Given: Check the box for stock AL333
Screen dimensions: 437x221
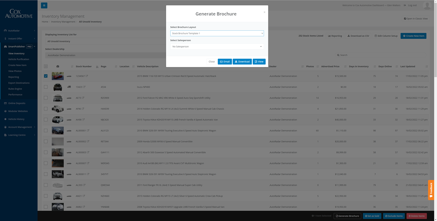Looking at the screenshot, I should tap(46, 185).
